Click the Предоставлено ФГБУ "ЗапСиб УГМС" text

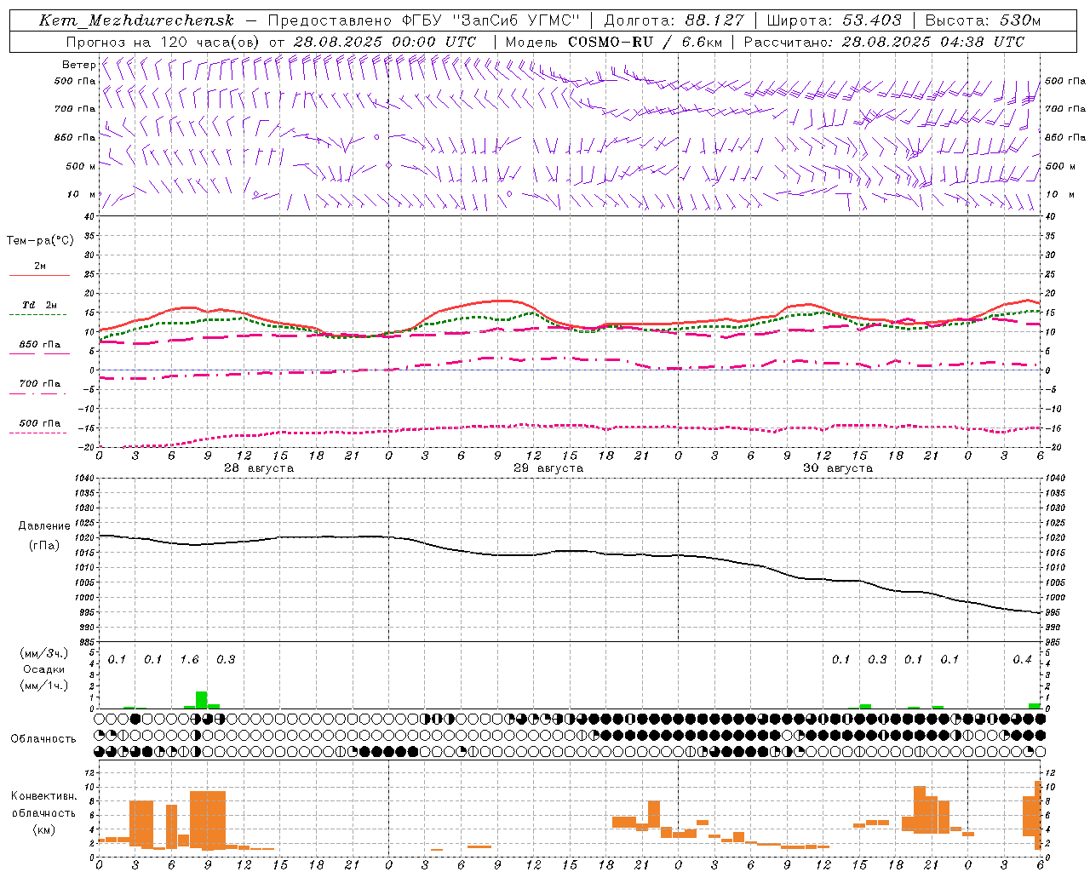(423, 20)
